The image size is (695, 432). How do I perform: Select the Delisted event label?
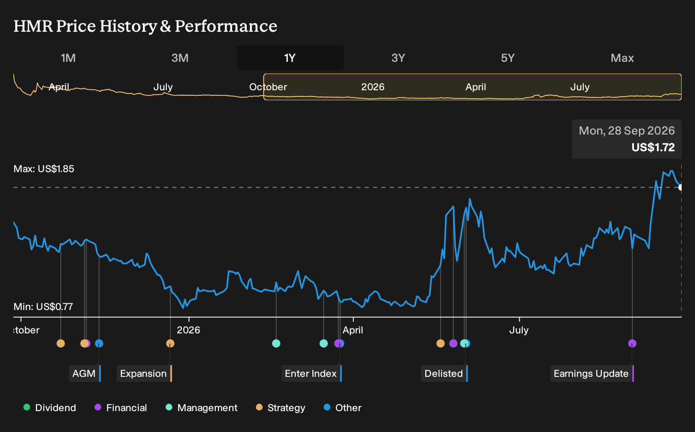445,374
